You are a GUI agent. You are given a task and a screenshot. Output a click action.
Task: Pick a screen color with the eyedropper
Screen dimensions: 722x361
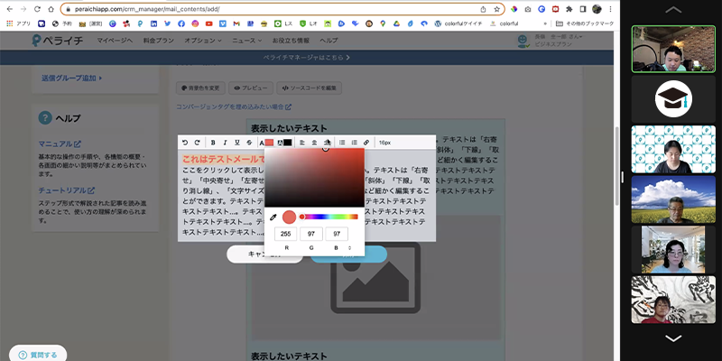pyautogui.click(x=273, y=217)
